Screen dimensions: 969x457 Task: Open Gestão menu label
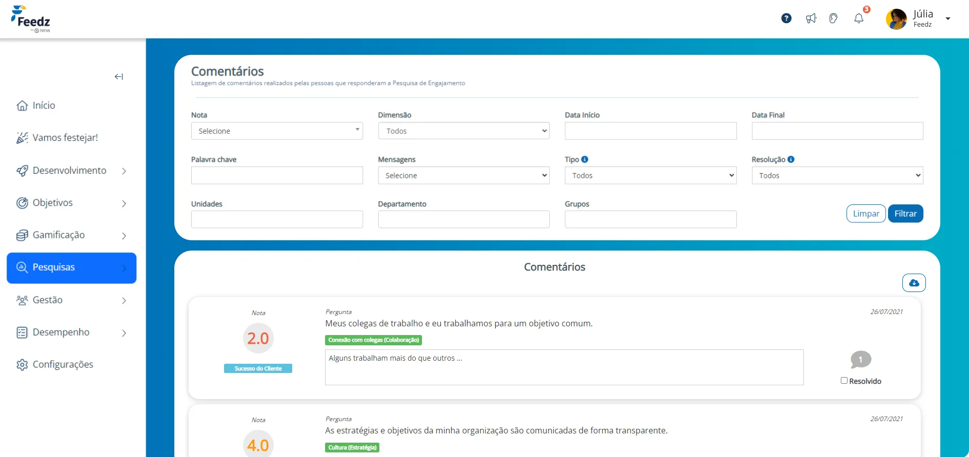[x=48, y=300]
